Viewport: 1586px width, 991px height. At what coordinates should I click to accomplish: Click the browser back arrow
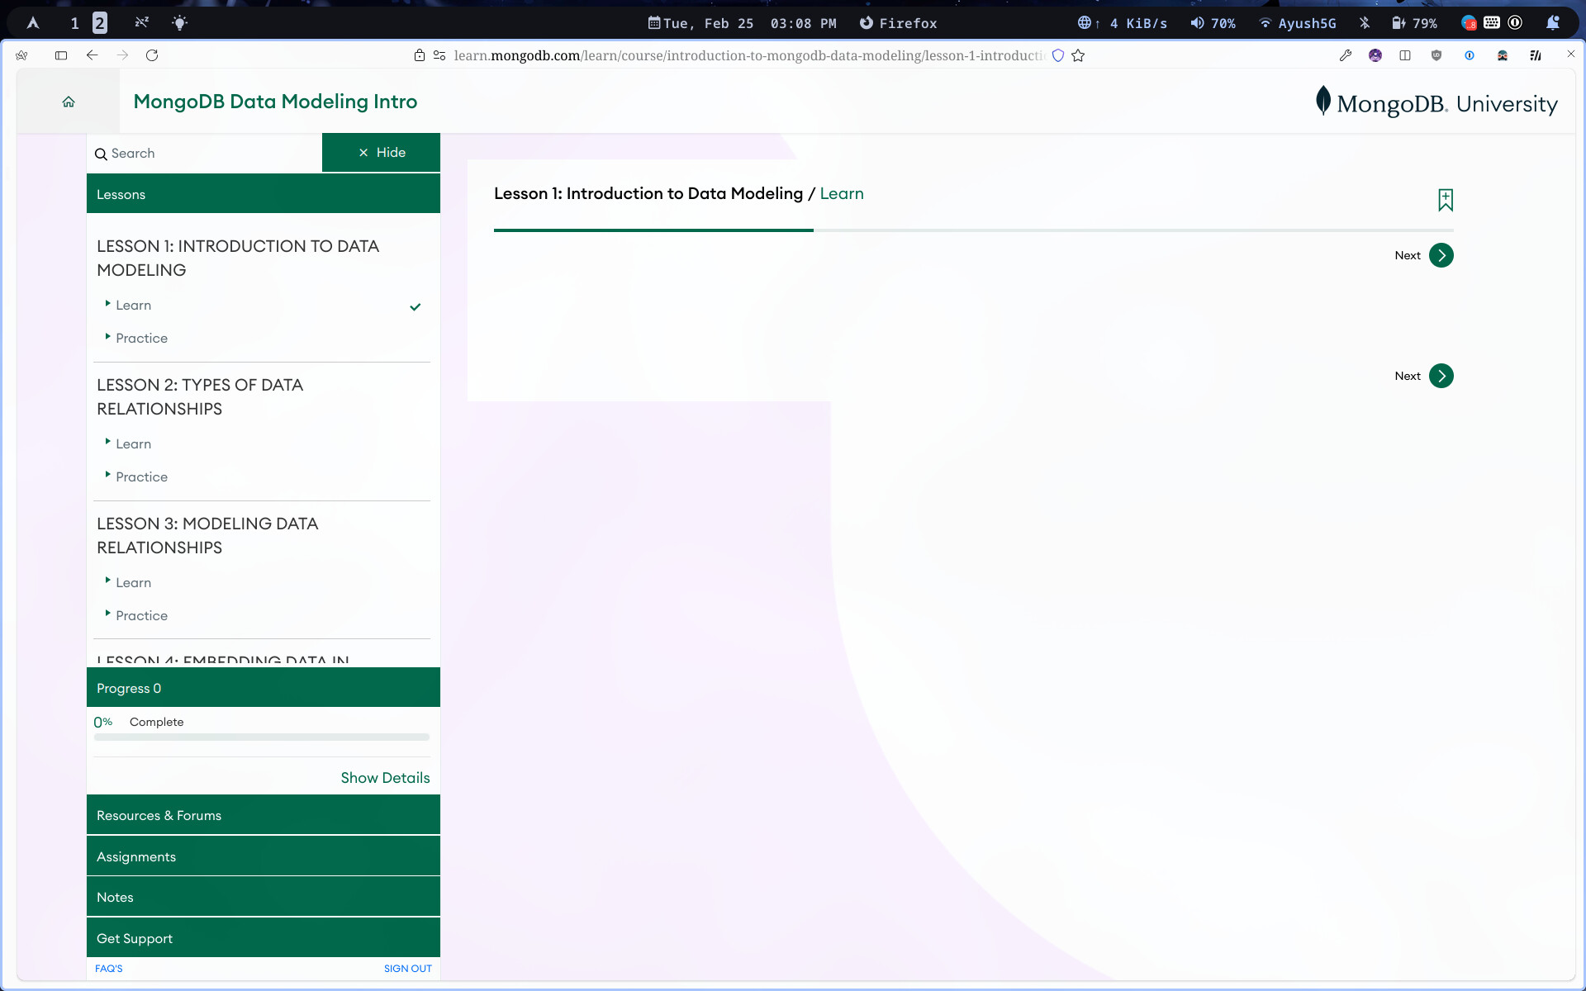[92, 55]
